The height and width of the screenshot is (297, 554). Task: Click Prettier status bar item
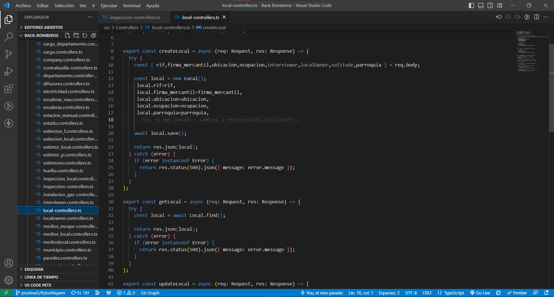coord(517,293)
